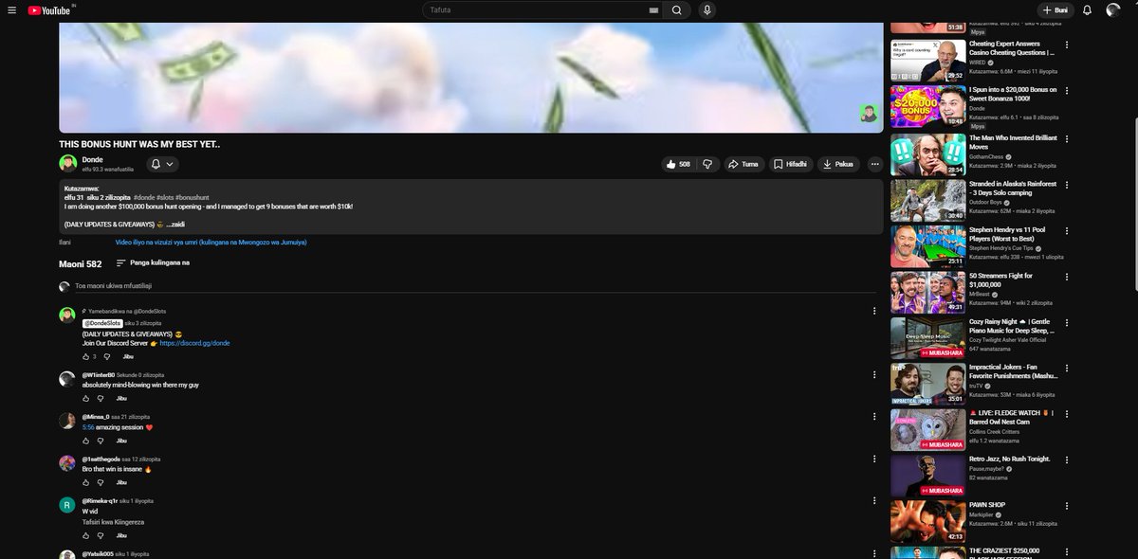Like the comment by @Minsa_0

point(85,441)
